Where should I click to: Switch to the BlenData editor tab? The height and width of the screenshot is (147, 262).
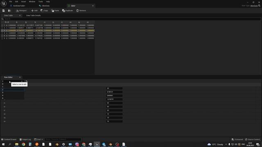tap(45, 6)
